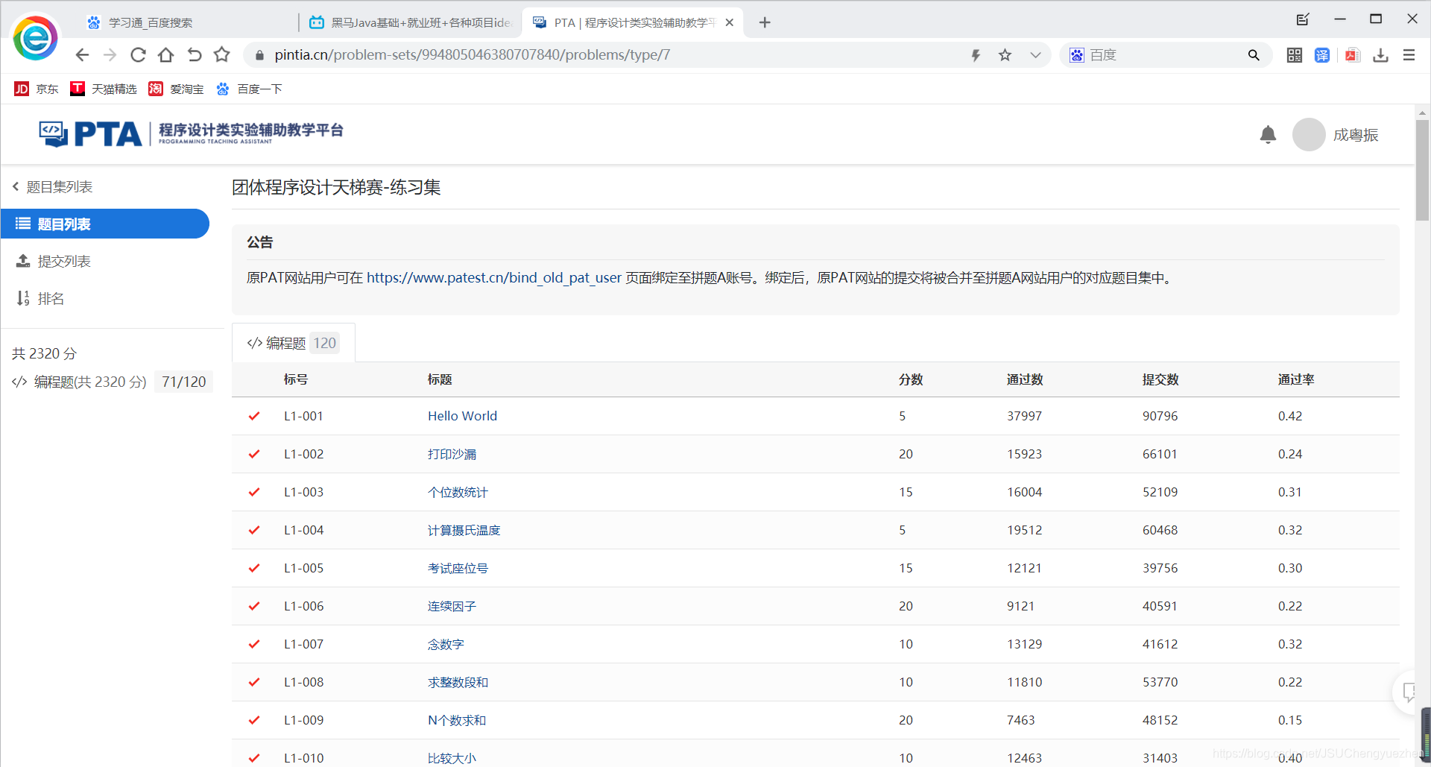Click the red checkmark for L1-002
Image resolution: width=1431 pixels, height=767 pixels.
tap(254, 454)
